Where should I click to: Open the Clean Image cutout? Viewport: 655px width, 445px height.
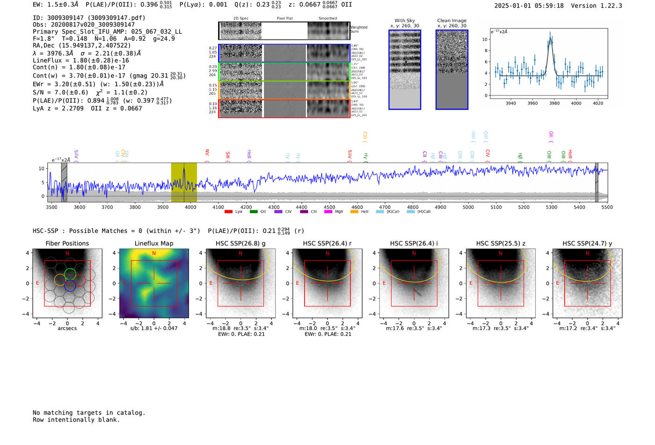452,70
